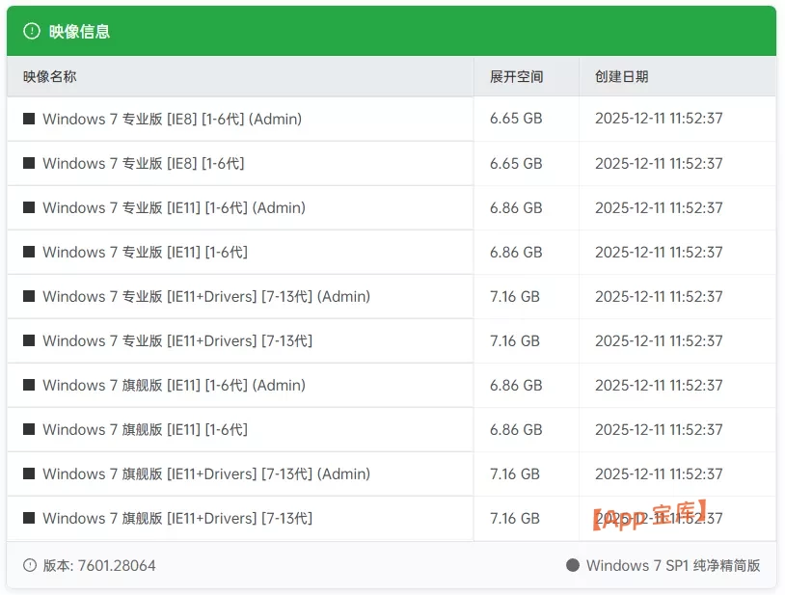Click square icon of 专业版 [IE11+Drivers] [7-13代] (Admin) row
Image resolution: width=785 pixels, height=595 pixels.
pos(29,296)
